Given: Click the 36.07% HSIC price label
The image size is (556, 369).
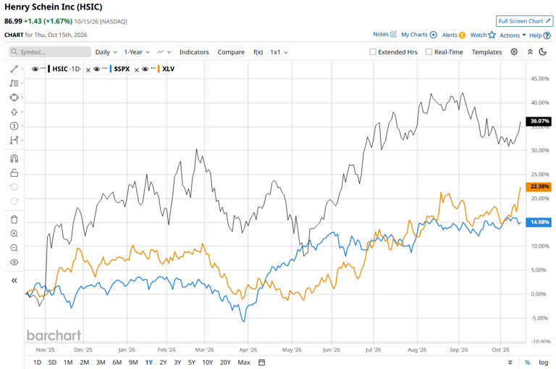Looking at the screenshot, I should 539,121.
